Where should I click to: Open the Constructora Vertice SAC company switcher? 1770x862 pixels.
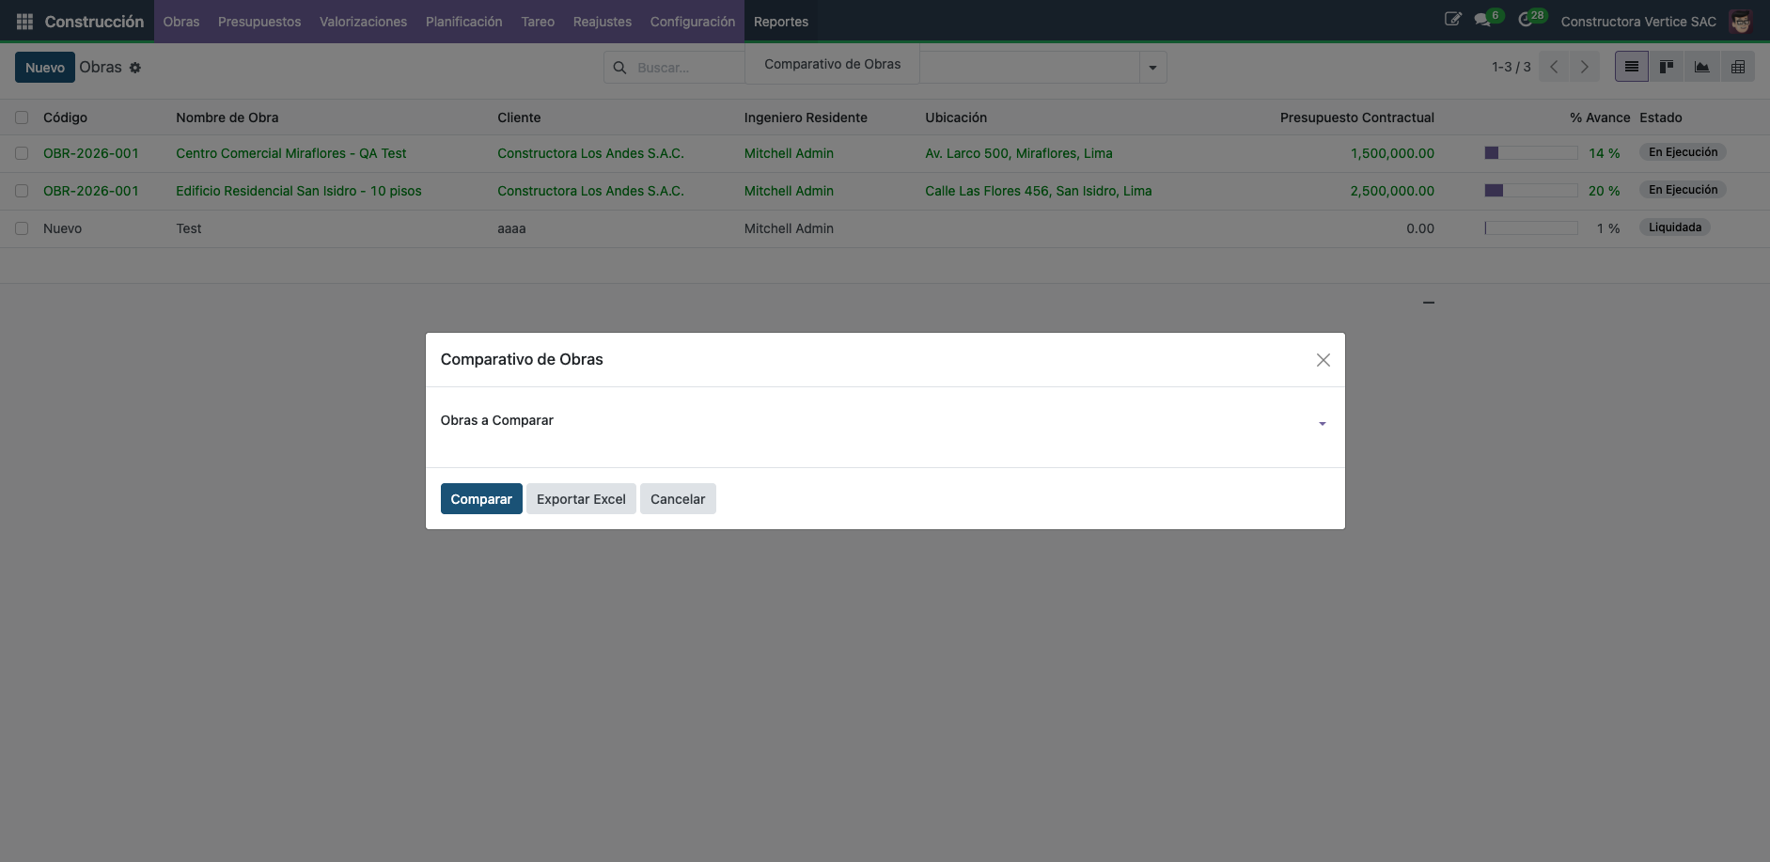click(x=1638, y=21)
